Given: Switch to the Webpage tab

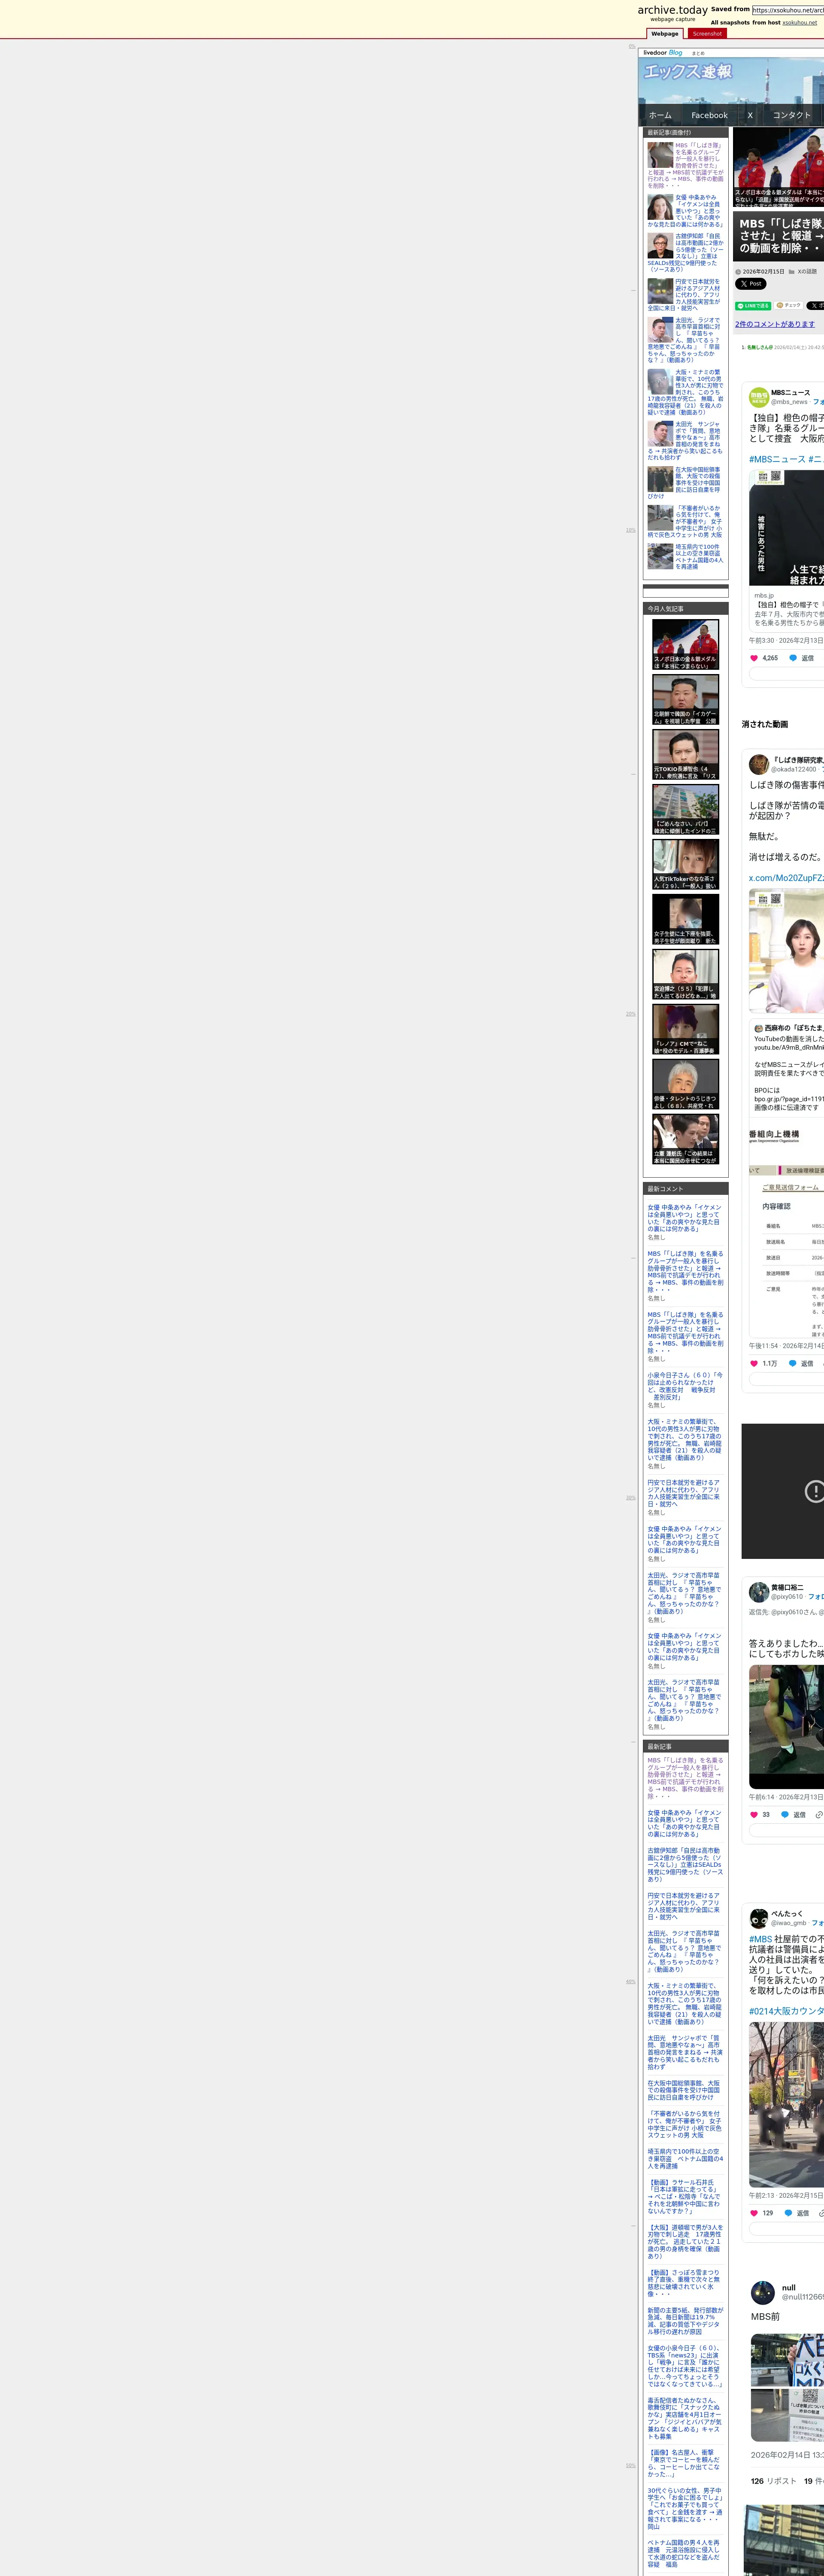Looking at the screenshot, I should pyautogui.click(x=665, y=34).
